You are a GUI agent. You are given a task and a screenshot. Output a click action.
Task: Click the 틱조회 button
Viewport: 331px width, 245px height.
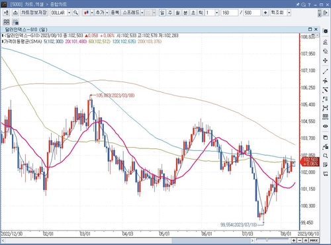coord(277,13)
